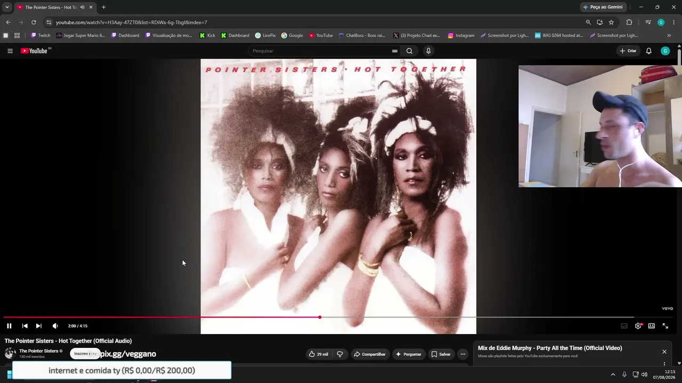The height and width of the screenshot is (383, 682).
Task: Click the taskbar microphone indicator
Action: pos(624,374)
